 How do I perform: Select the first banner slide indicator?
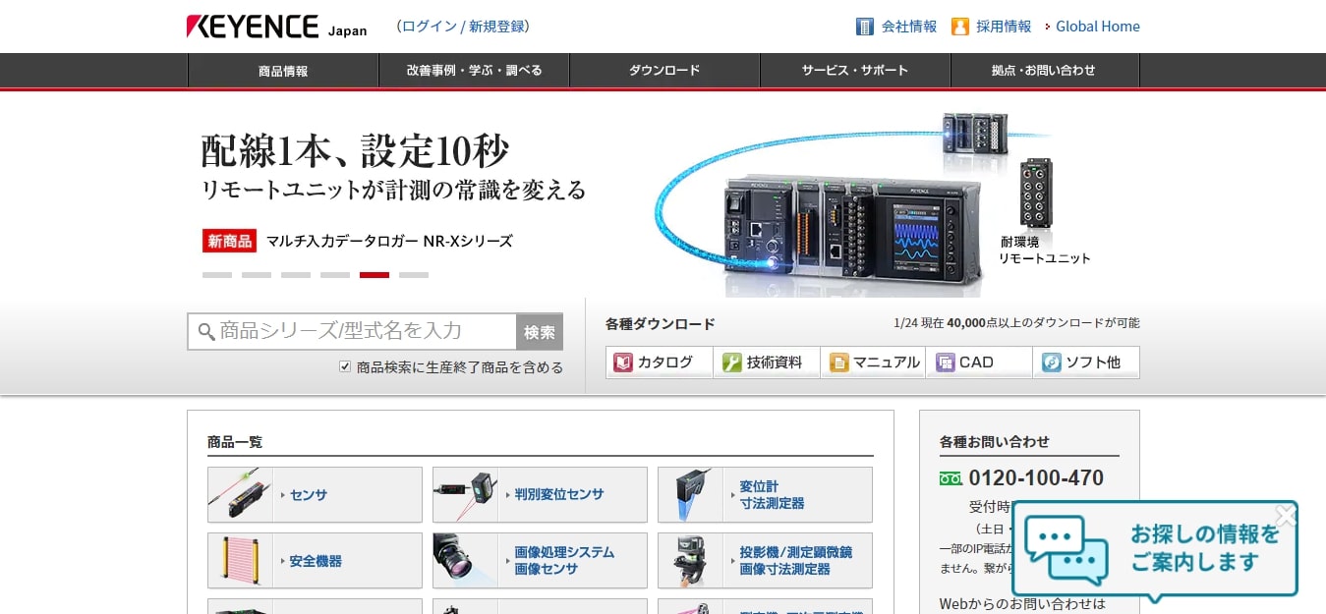pyautogui.click(x=217, y=275)
